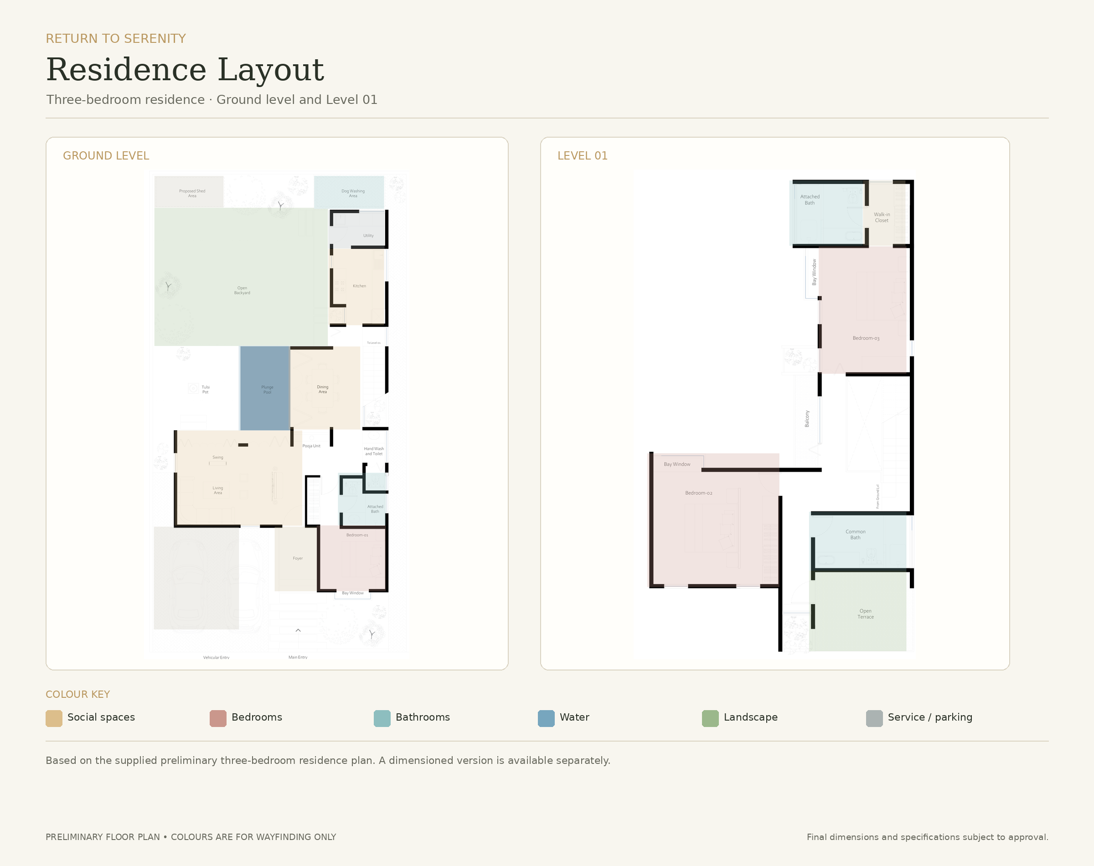Click the 'GROUND LEVEL' panel label
This screenshot has width=1094, height=866.
[x=106, y=156]
